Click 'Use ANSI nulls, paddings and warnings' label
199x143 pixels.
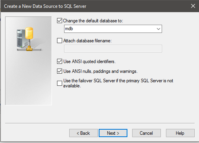tap(100, 71)
